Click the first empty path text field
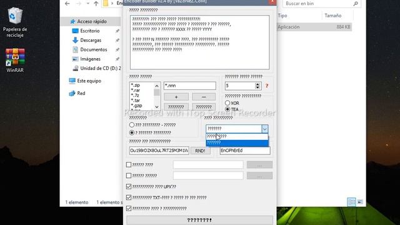 pyautogui.click(x=208, y=165)
